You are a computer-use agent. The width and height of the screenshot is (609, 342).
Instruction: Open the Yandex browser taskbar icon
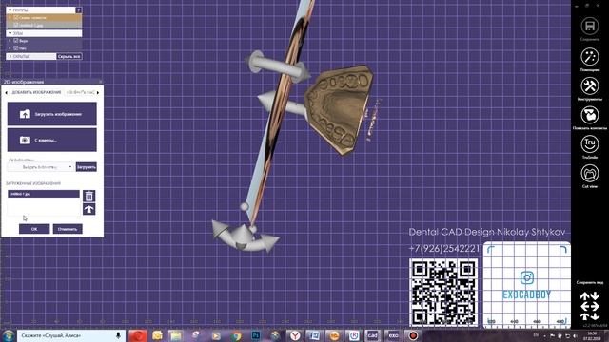click(x=296, y=335)
